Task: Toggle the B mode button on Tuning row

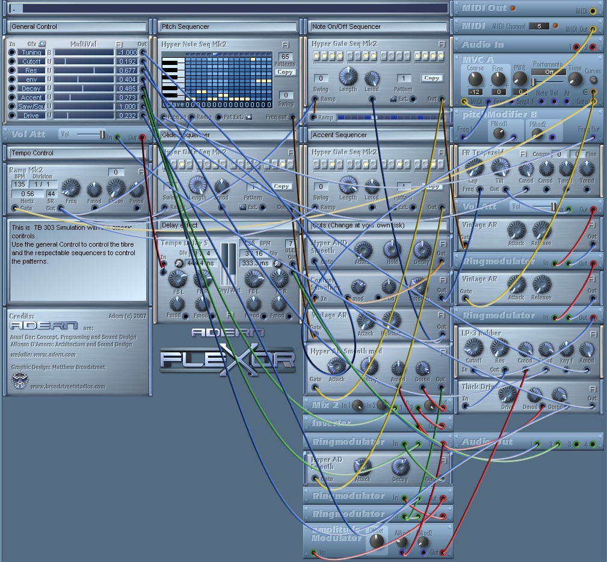Action: coord(49,52)
